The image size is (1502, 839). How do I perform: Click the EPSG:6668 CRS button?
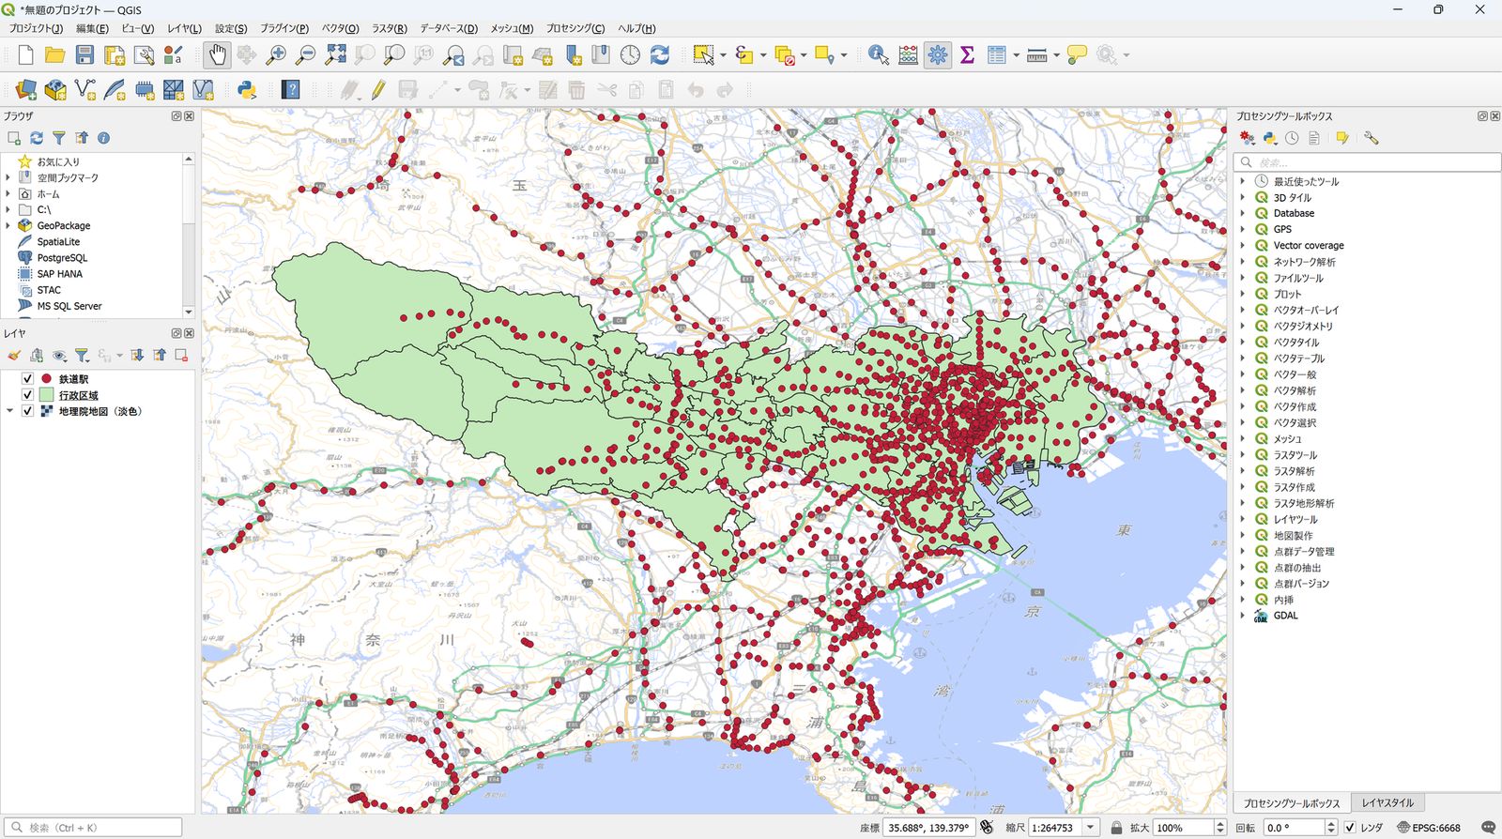(1429, 828)
